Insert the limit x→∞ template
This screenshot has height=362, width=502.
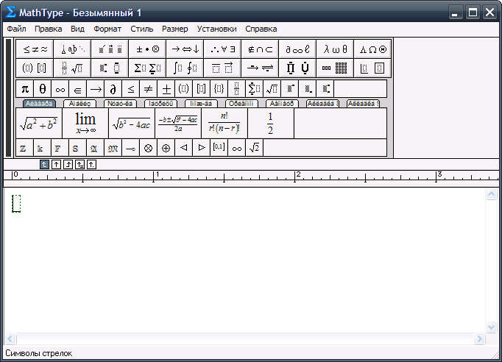pos(85,123)
